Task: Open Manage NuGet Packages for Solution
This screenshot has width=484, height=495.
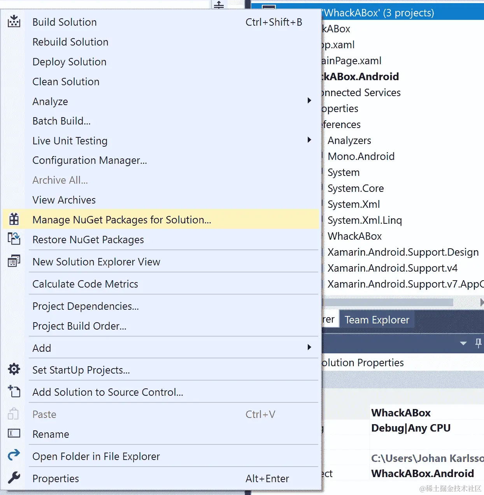Action: pos(161,220)
